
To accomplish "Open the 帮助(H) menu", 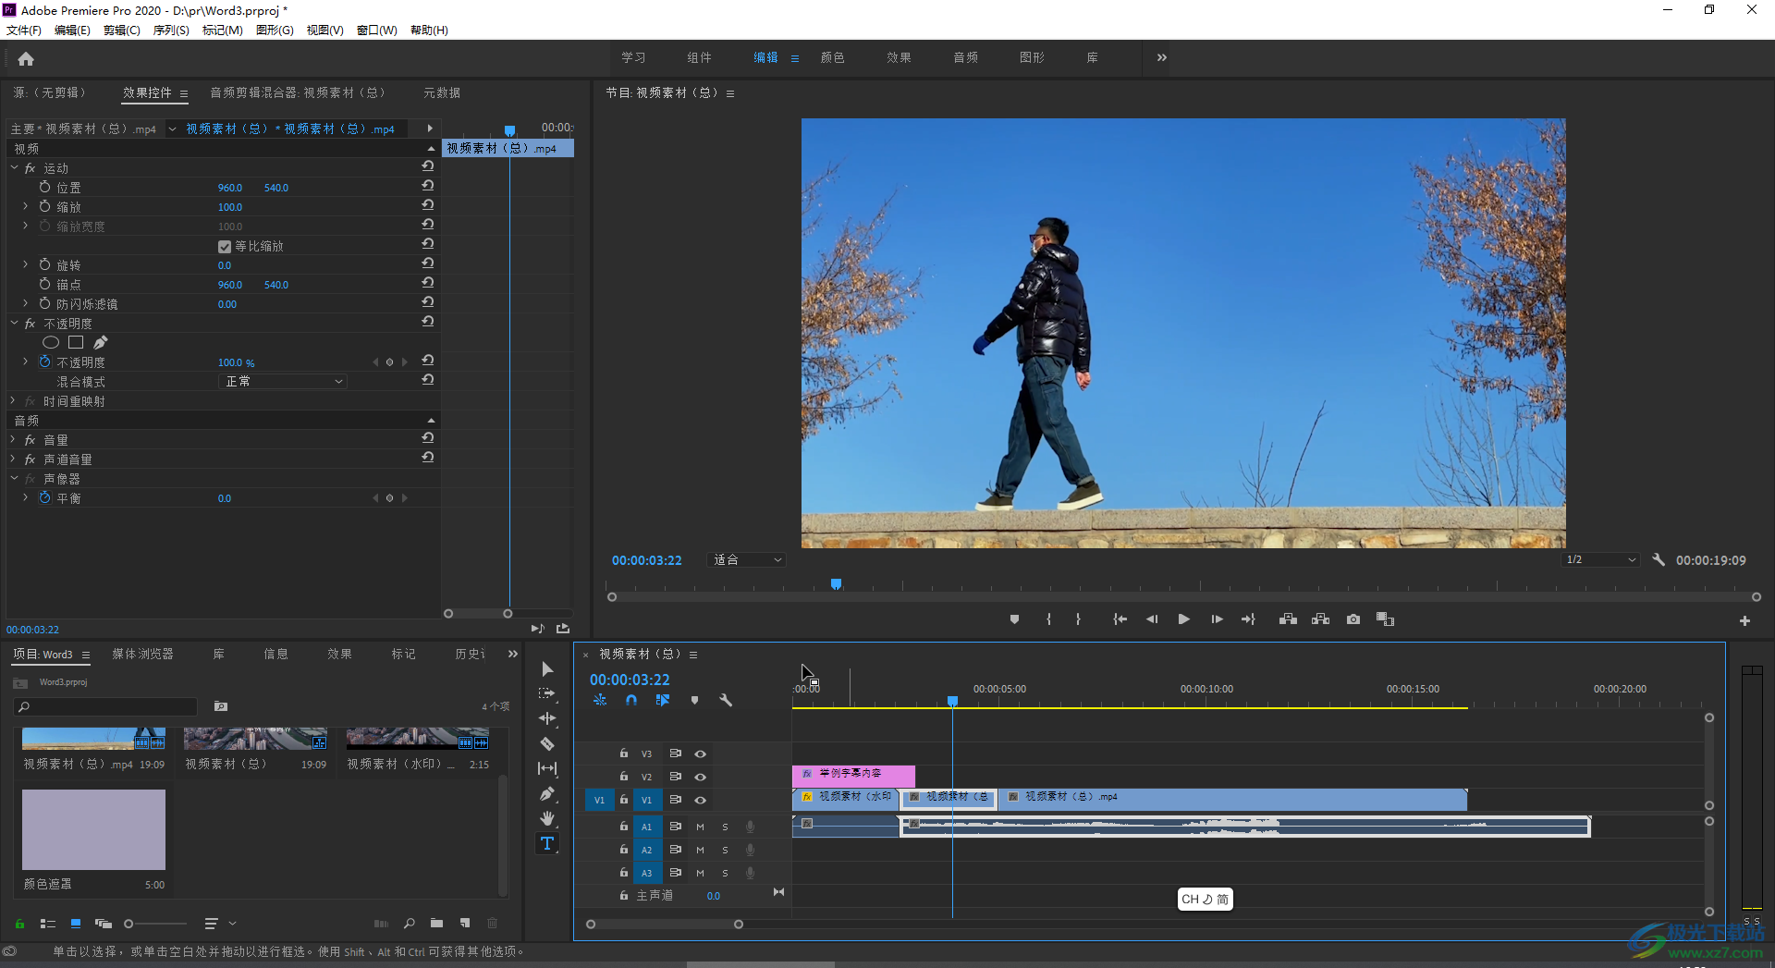I will (x=429, y=31).
